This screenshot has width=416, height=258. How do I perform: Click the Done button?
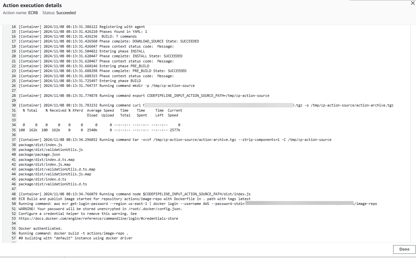pos(404,249)
